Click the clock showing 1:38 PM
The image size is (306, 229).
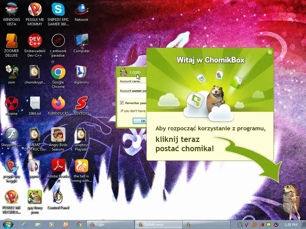(x=291, y=225)
